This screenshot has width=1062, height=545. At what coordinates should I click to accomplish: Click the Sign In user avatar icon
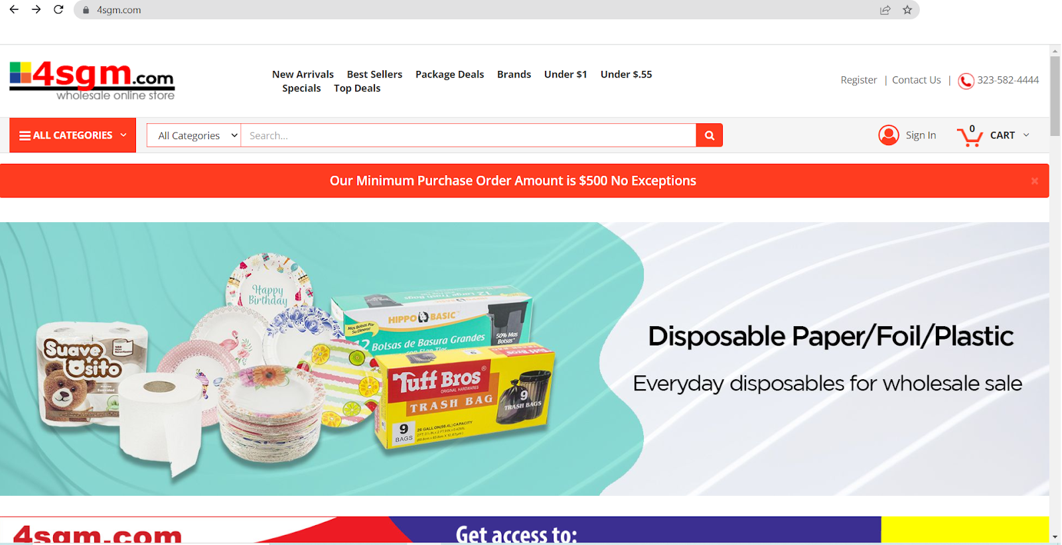889,135
